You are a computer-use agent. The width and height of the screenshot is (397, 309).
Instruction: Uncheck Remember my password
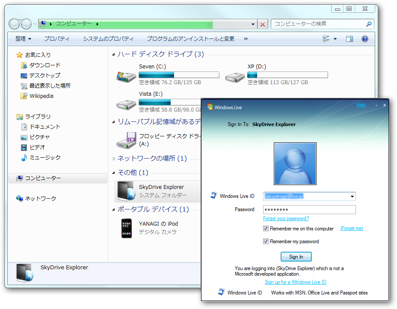pyautogui.click(x=267, y=241)
